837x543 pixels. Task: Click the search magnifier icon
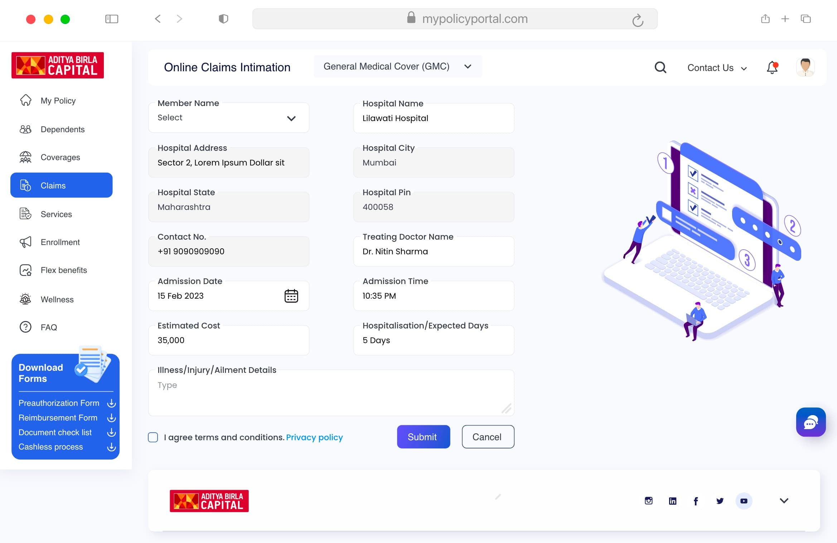tap(660, 67)
